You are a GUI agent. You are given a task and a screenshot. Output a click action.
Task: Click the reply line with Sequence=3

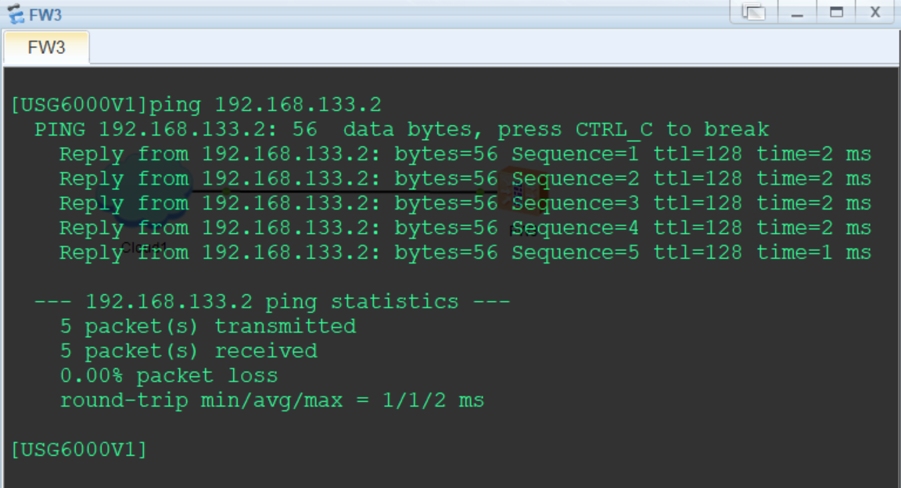pos(465,203)
